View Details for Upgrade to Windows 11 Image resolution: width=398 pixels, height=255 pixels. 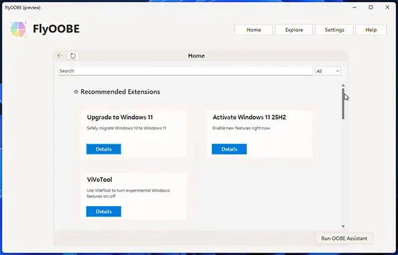pyautogui.click(x=104, y=149)
